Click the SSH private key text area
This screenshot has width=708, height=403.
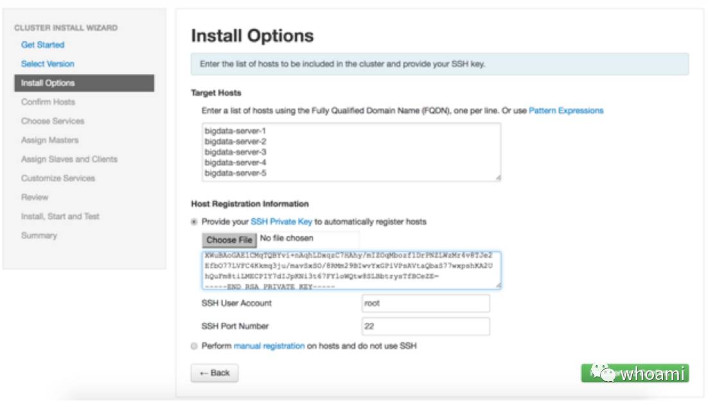(351, 270)
